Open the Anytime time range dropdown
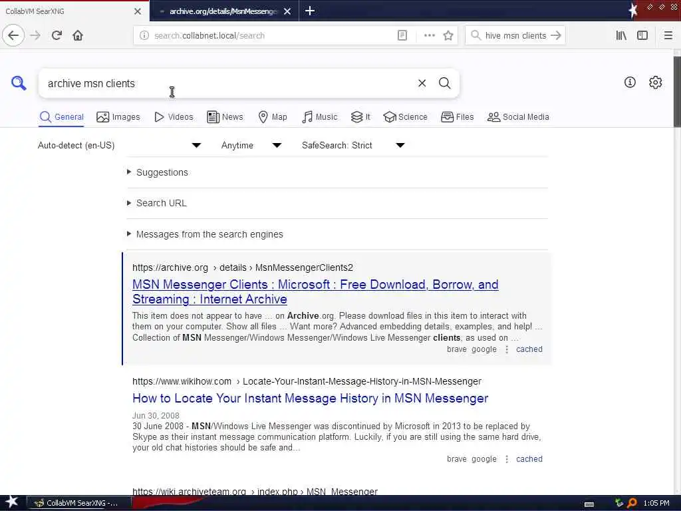 pyautogui.click(x=251, y=145)
